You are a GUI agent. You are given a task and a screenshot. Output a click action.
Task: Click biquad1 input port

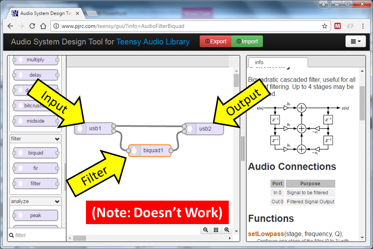click(x=129, y=150)
